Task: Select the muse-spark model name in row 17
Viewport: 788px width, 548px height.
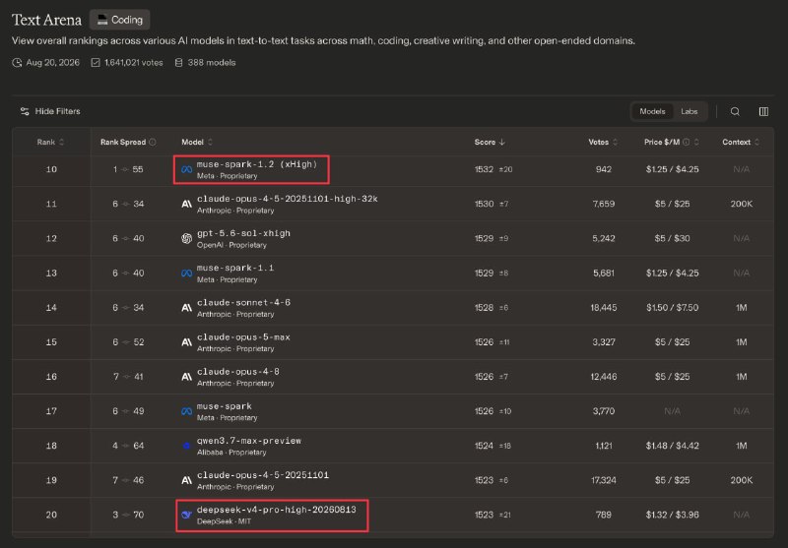Action: click(225, 406)
